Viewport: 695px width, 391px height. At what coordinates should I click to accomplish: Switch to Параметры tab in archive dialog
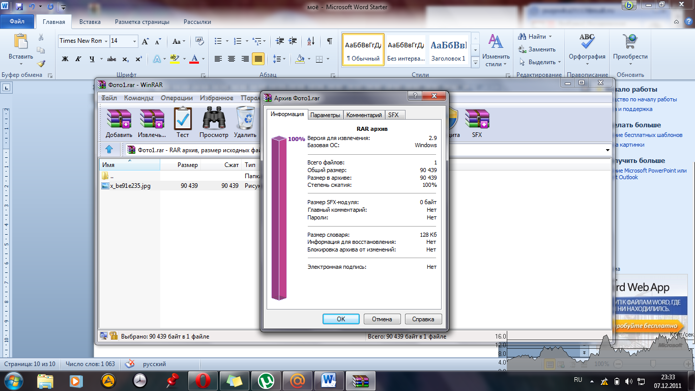326,115
